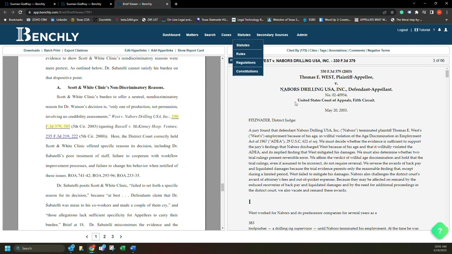The image size is (452, 254).
Task: Select Statutes in the dropdown list
Action: (x=243, y=45)
